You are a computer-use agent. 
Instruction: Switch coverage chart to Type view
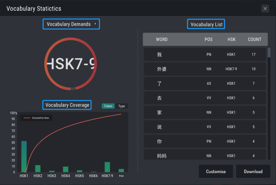point(122,106)
